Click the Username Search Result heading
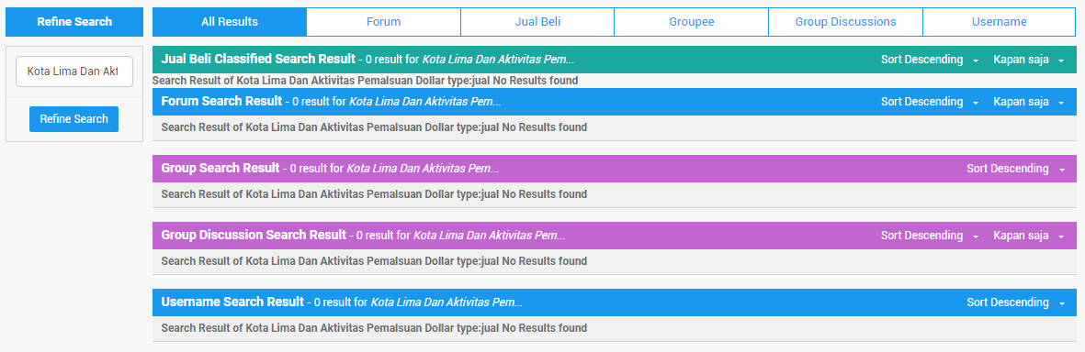 [x=232, y=302]
